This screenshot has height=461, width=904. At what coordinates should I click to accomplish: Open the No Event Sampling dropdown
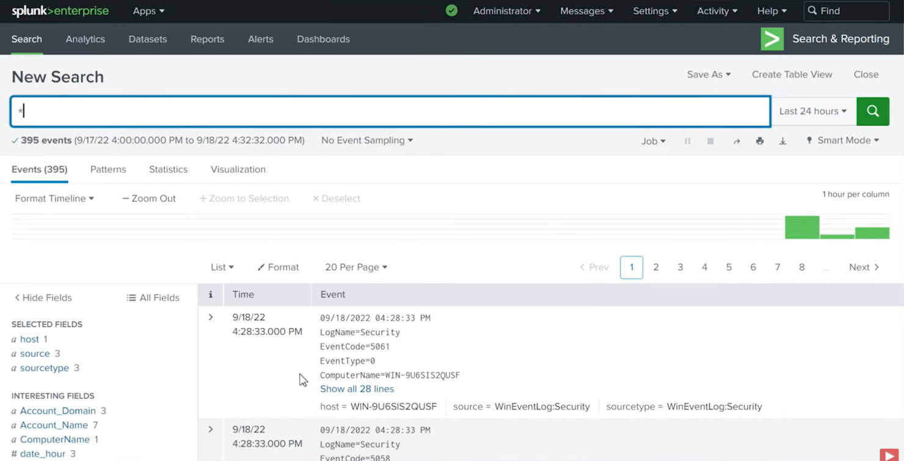tap(367, 140)
